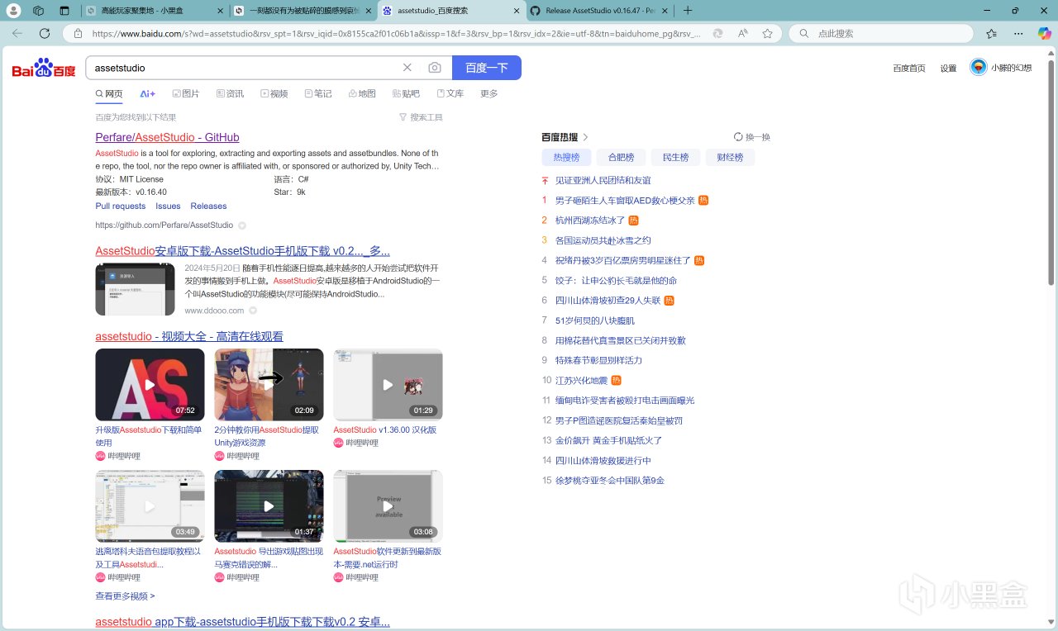Select the AI+ search tab
Viewport: 1058px width, 631px height.
pos(147,94)
